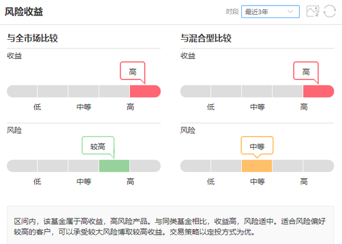342x244 pixels.
Task: Click the first gray segment of hybrid-type risk bar
Action: tap(195, 166)
